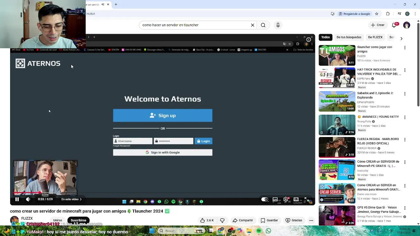420x236 pixels.
Task: Open the Chrome profile 'C' avatar
Action: point(407,14)
